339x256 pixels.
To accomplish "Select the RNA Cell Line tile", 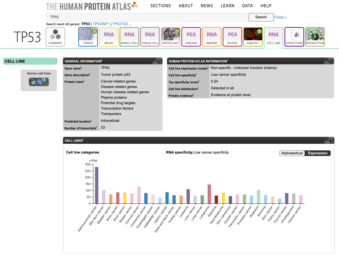I will (x=273, y=37).
